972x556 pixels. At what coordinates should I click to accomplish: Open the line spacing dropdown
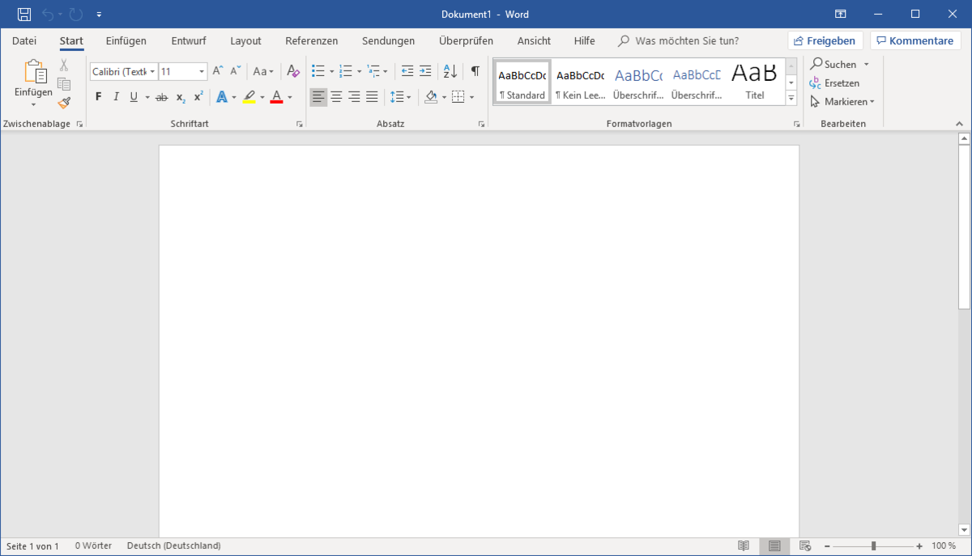(400, 97)
